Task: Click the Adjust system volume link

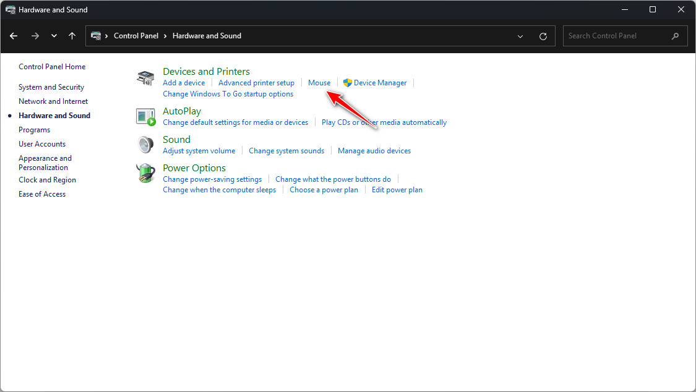Action: pyautogui.click(x=199, y=151)
